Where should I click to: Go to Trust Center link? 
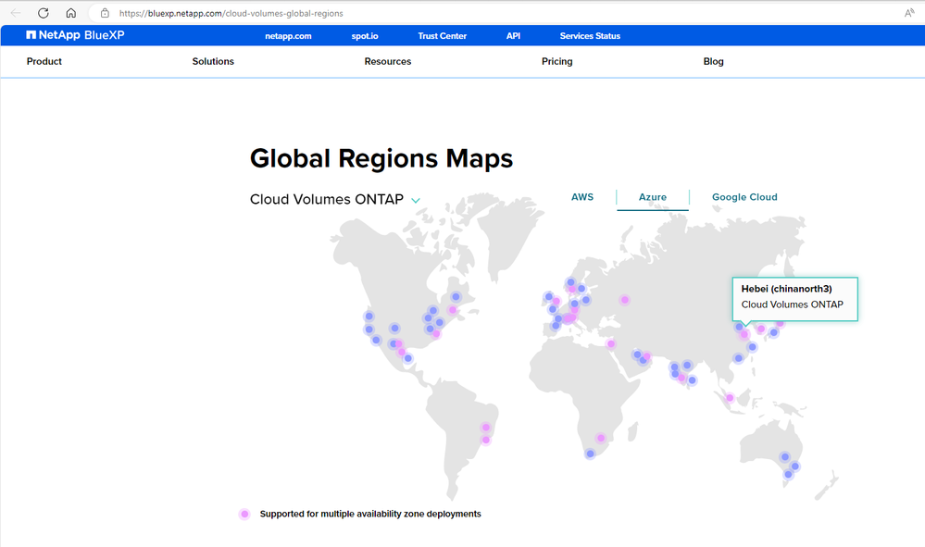coord(443,36)
